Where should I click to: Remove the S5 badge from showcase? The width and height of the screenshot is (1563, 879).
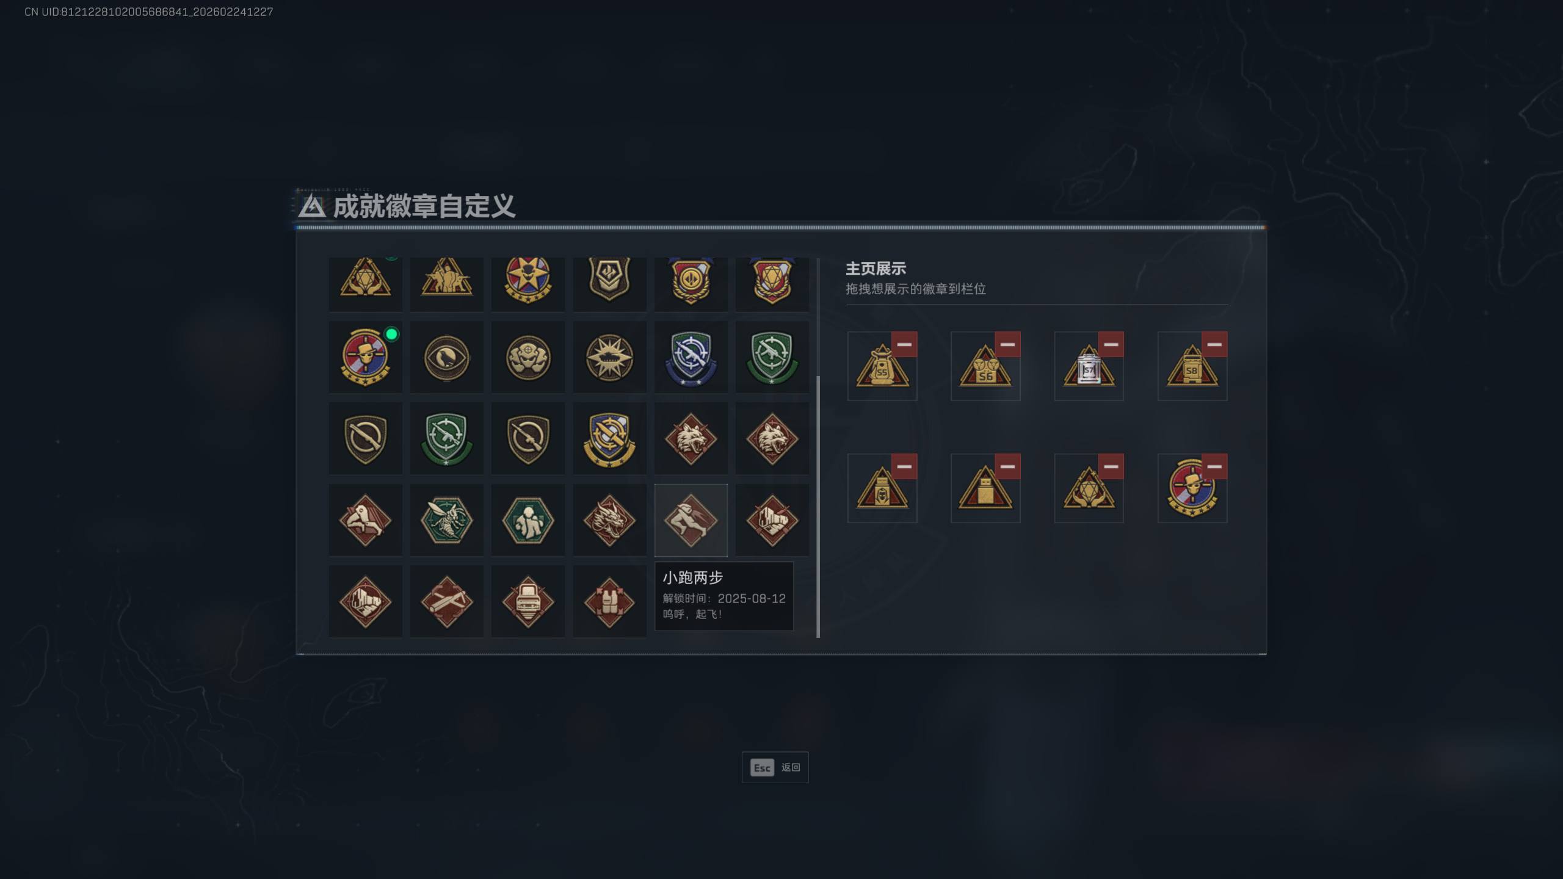click(x=904, y=345)
